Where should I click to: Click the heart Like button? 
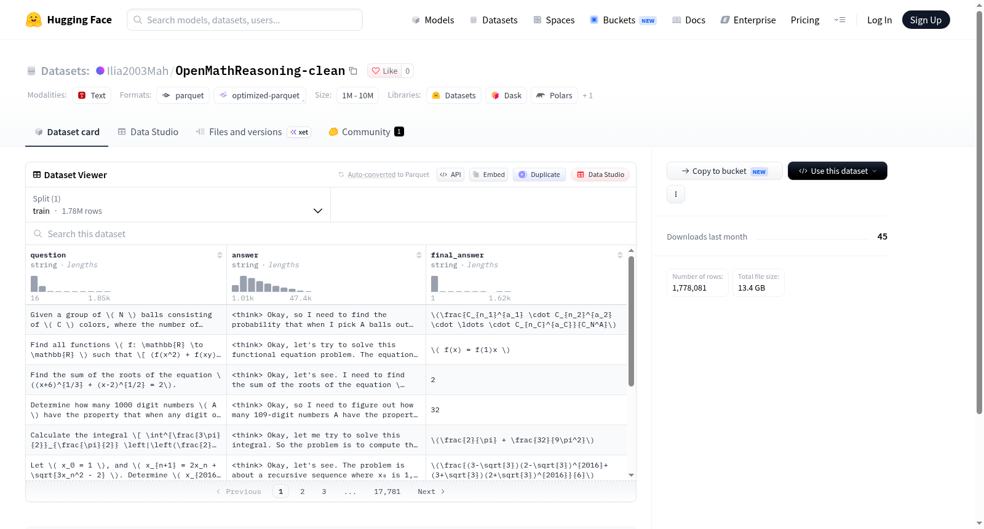[384, 71]
